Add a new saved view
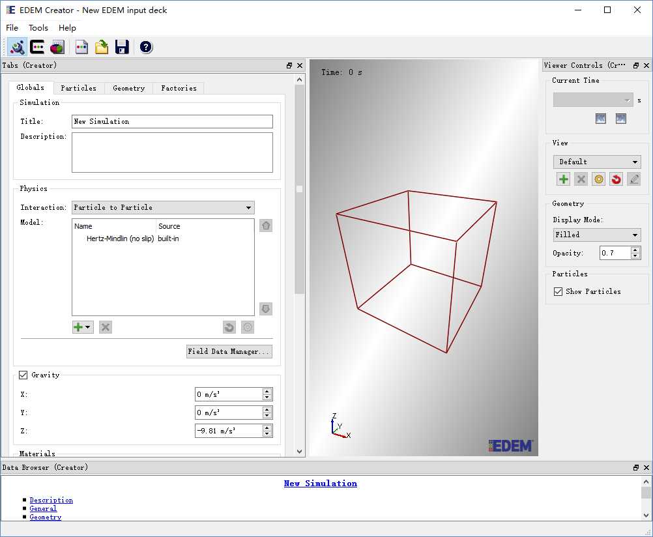This screenshot has height=537, width=653. 563,179
